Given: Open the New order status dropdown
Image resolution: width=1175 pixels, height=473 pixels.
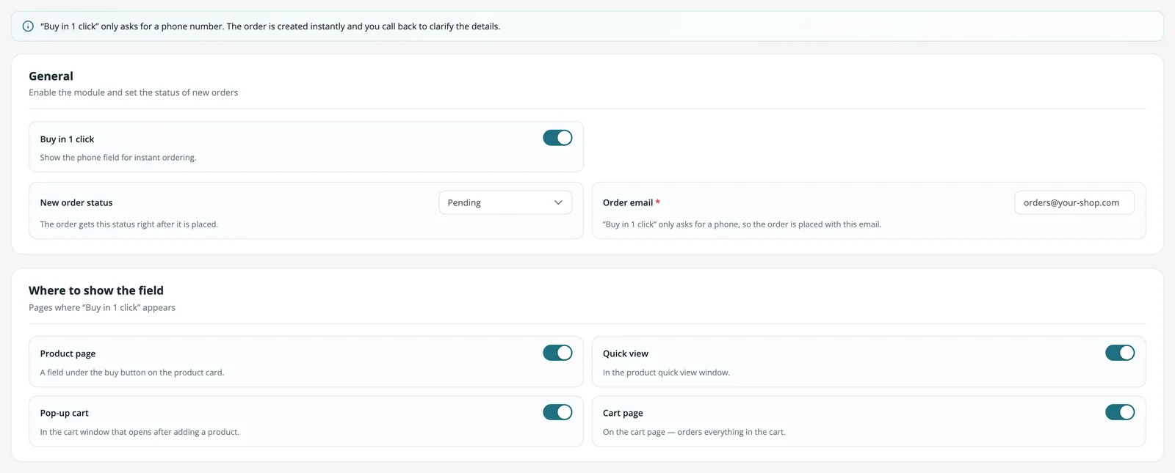Looking at the screenshot, I should (505, 202).
